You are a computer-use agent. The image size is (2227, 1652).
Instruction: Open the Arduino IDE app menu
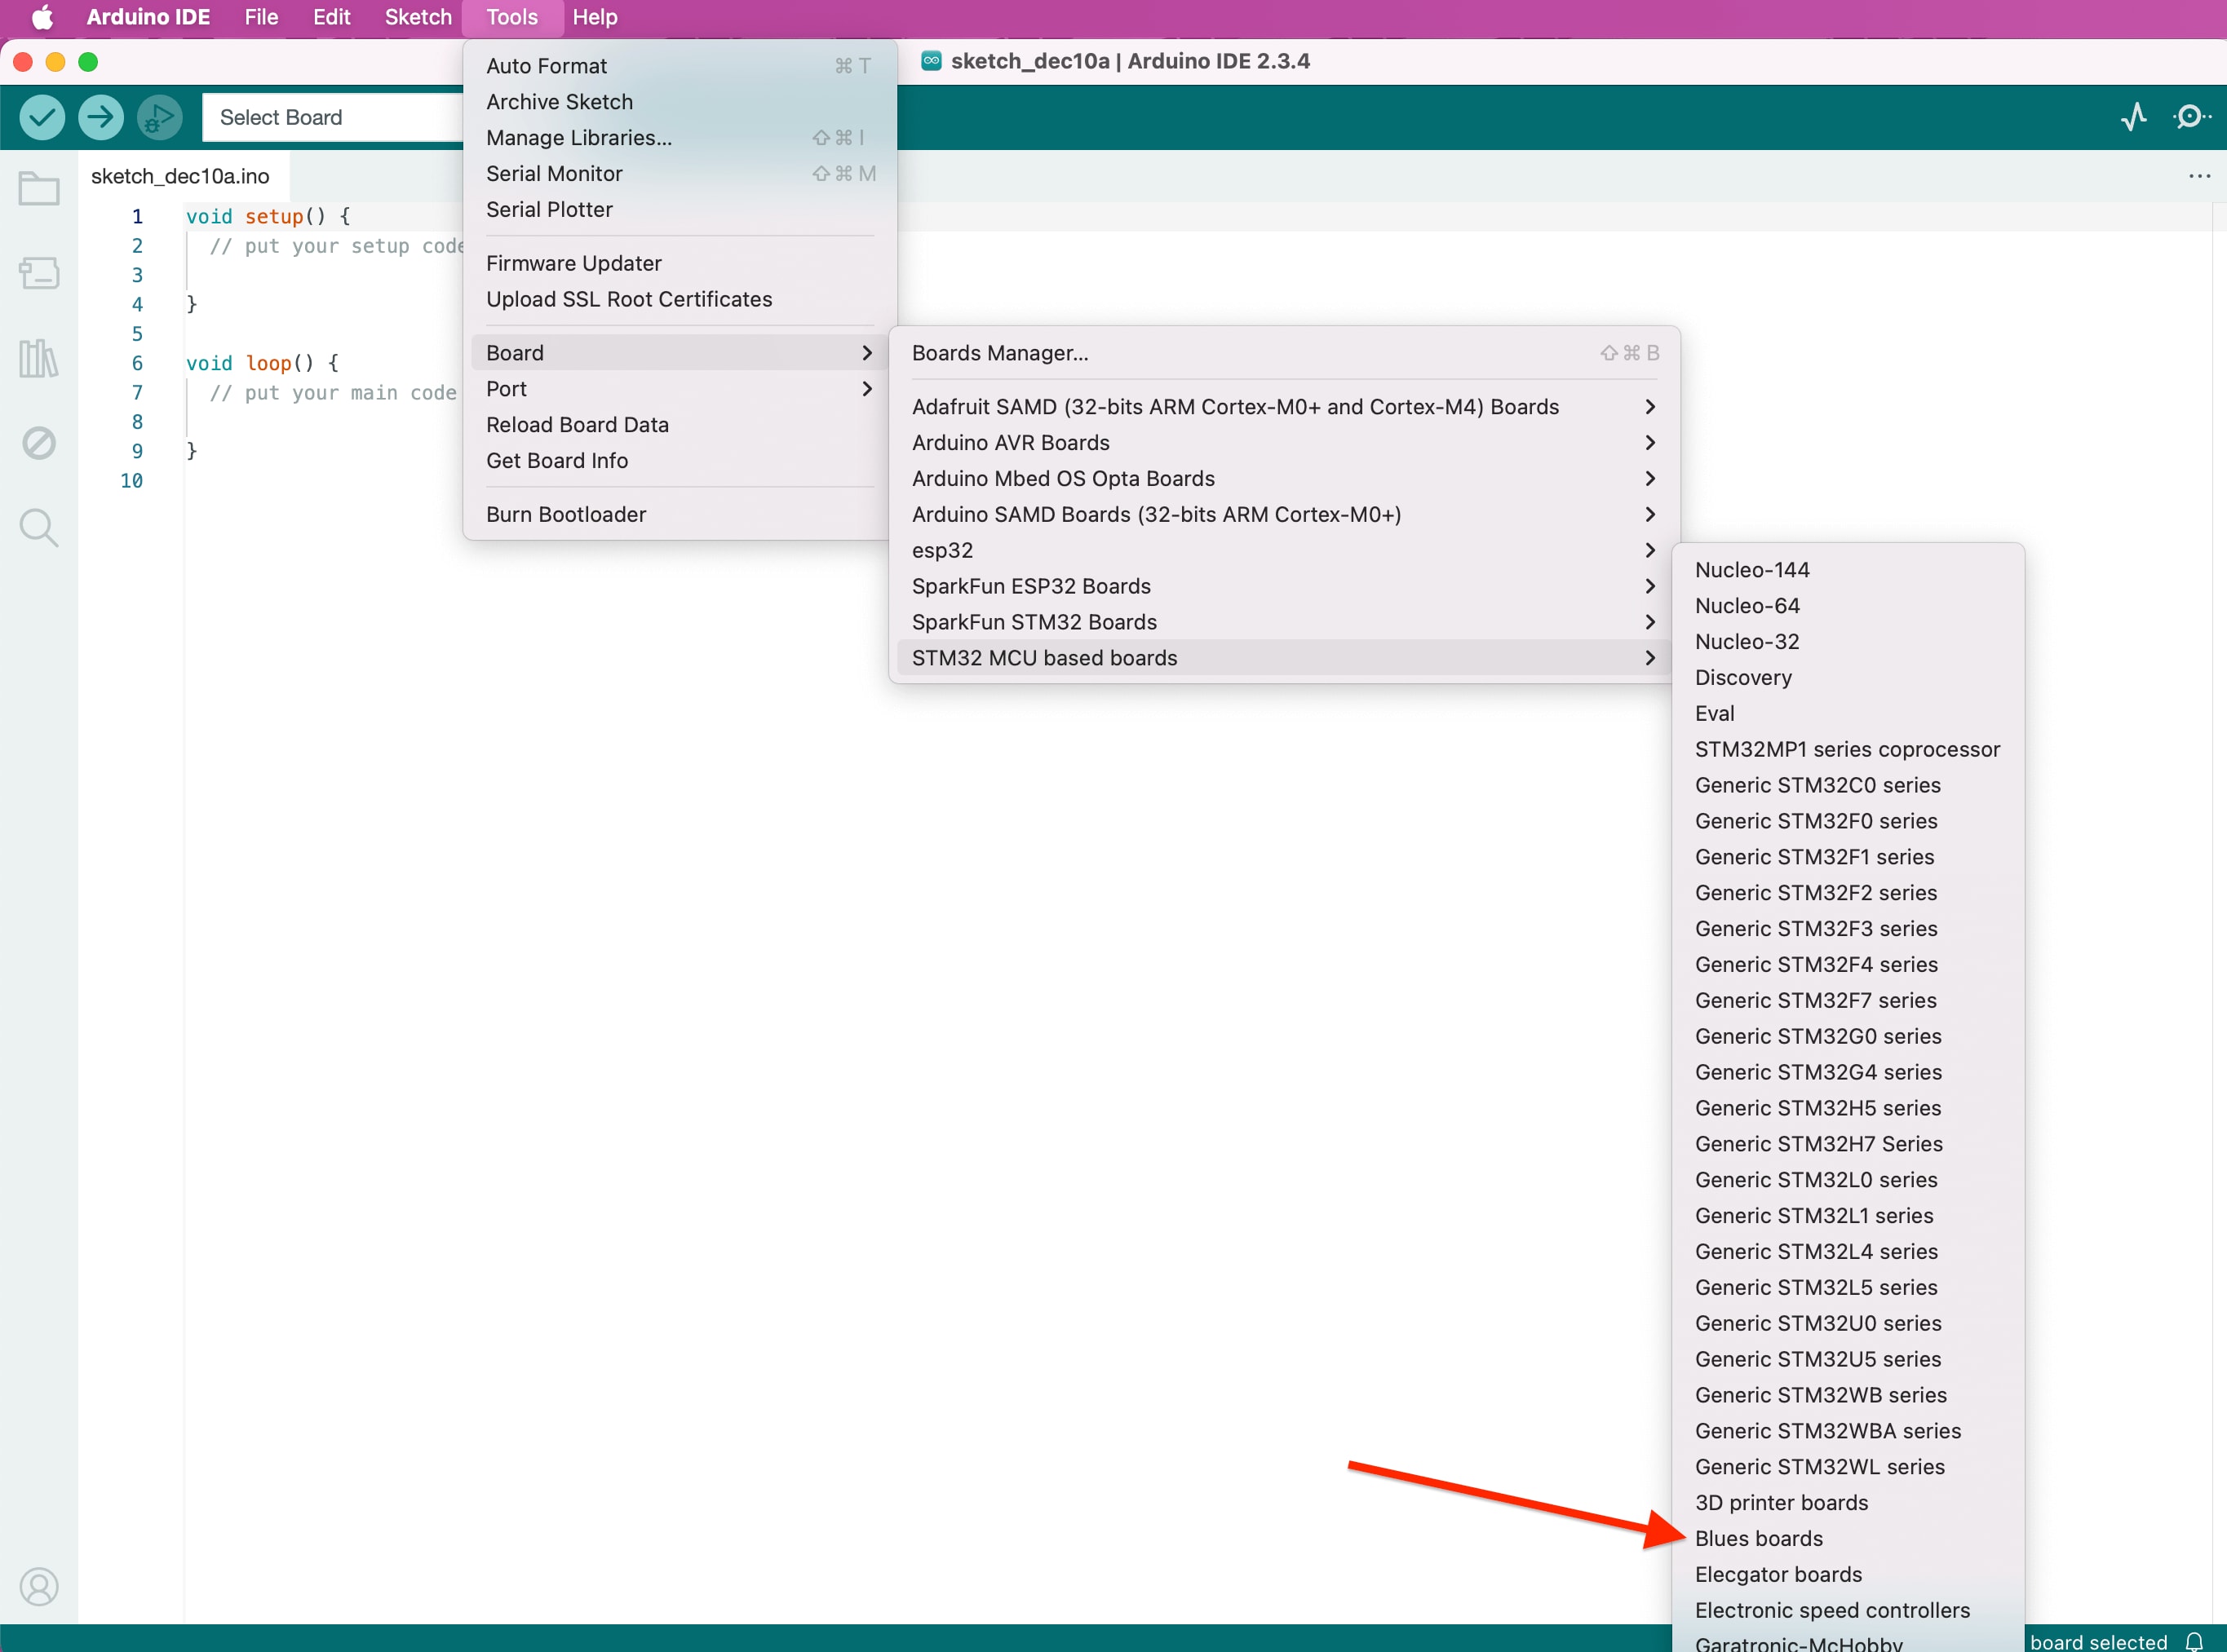[x=148, y=17]
